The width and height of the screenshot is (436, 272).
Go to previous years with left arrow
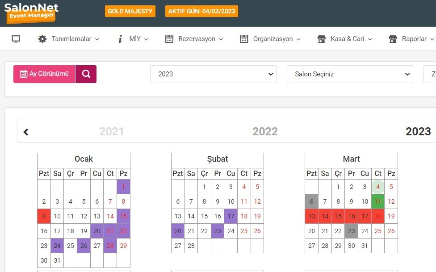click(26, 132)
